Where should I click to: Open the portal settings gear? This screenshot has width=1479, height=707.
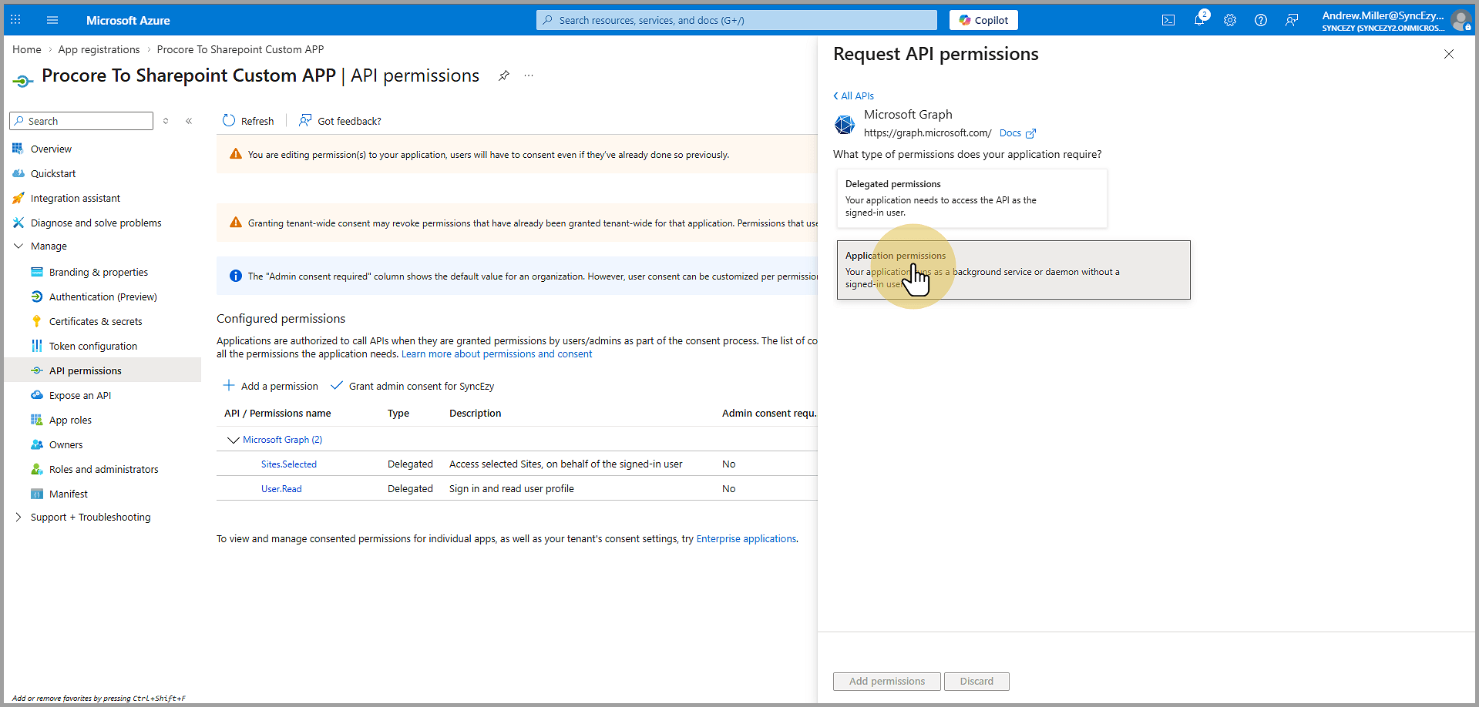pos(1230,20)
